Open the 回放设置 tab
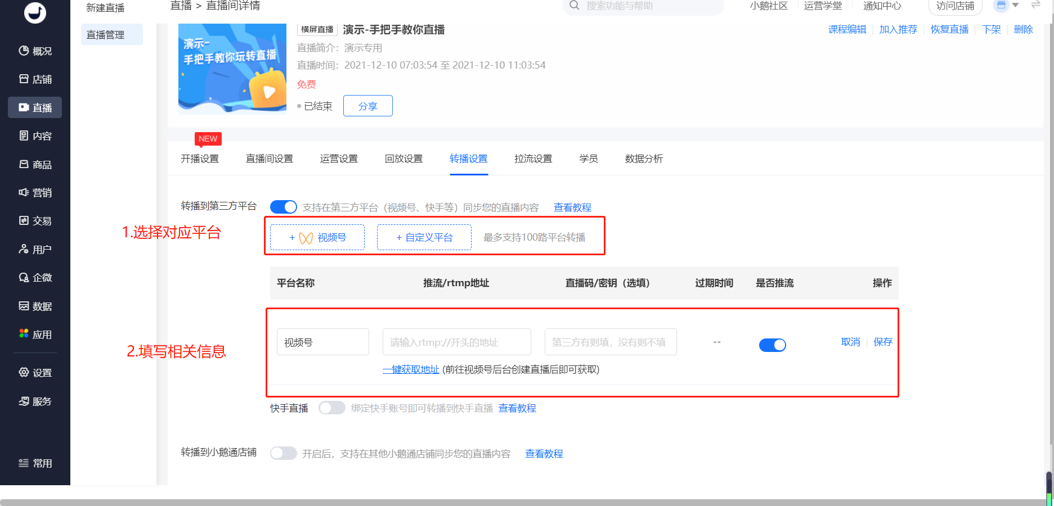1054x506 pixels. (403, 159)
